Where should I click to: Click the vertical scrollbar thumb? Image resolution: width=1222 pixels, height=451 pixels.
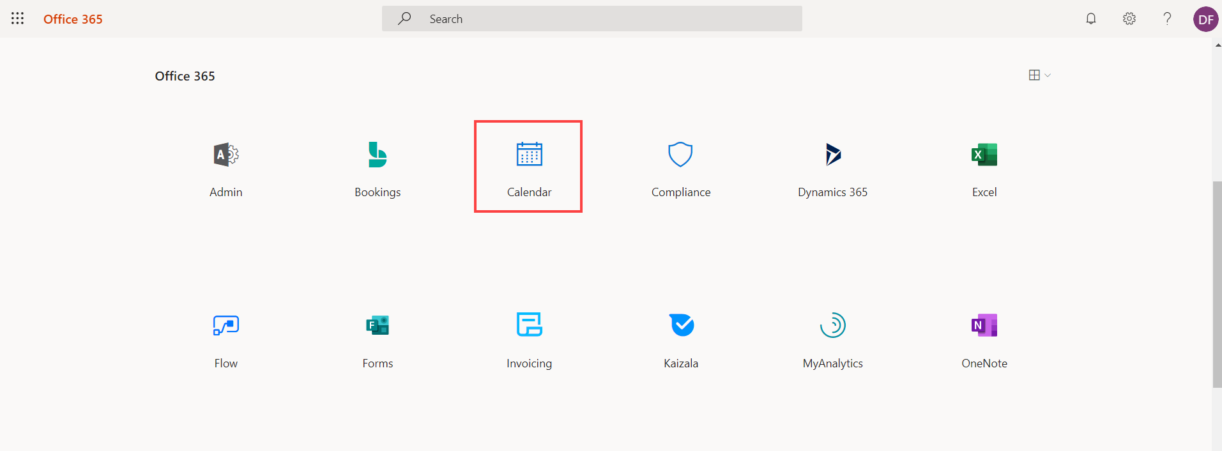coord(1217,284)
